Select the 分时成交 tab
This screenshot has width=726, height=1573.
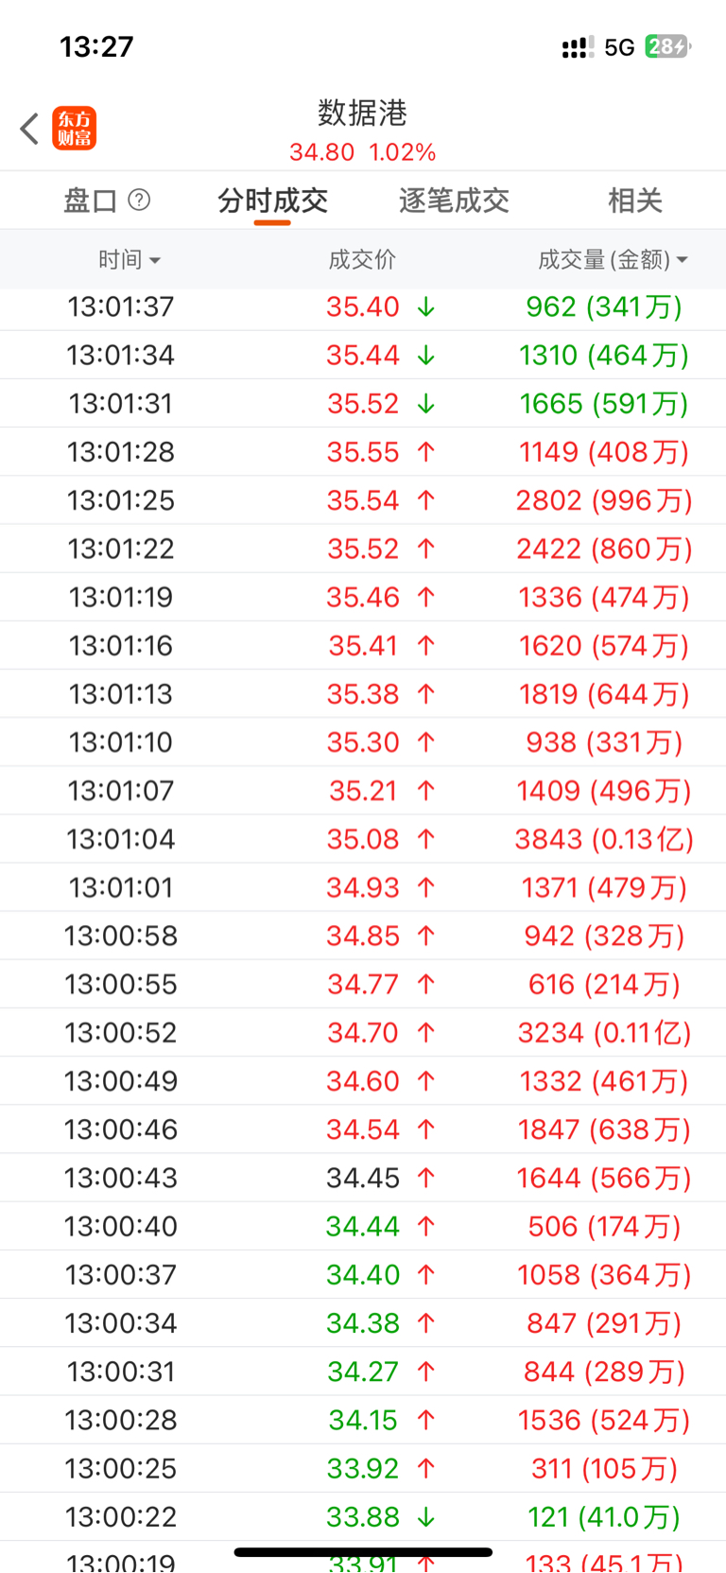tap(272, 201)
